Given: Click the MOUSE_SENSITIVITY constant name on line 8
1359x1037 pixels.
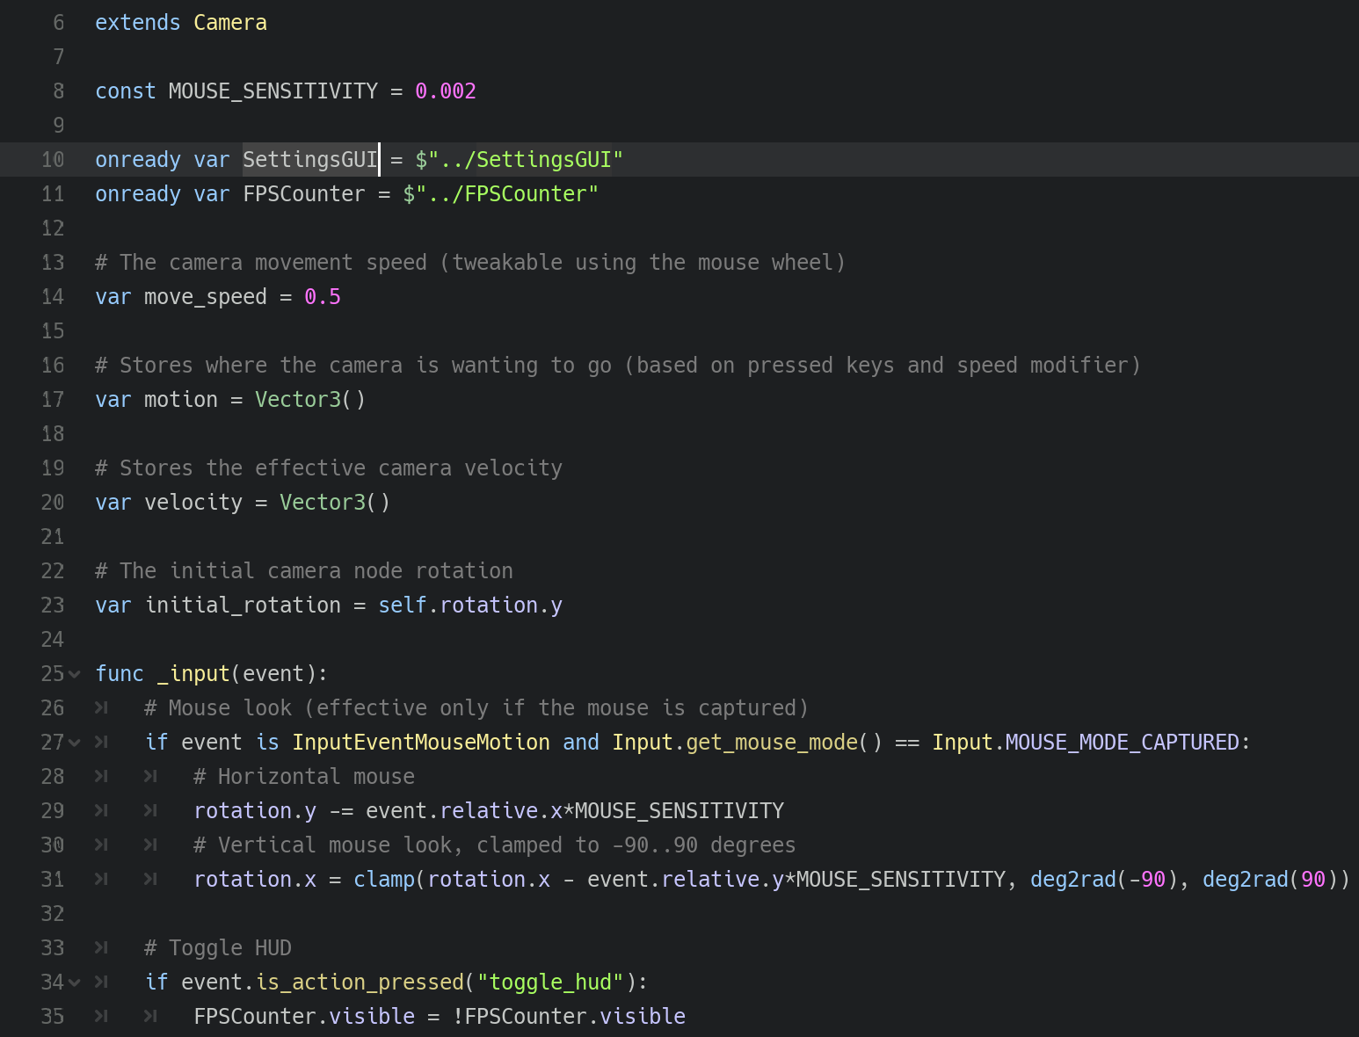Looking at the screenshot, I should [273, 91].
